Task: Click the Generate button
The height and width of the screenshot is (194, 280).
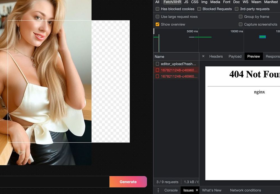Action: tap(128, 182)
